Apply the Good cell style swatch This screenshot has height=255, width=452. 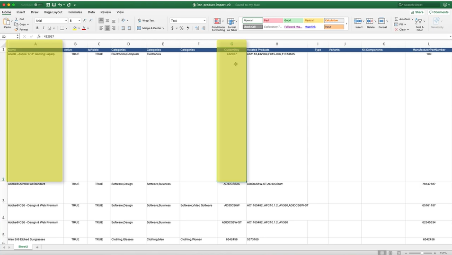click(x=293, y=20)
